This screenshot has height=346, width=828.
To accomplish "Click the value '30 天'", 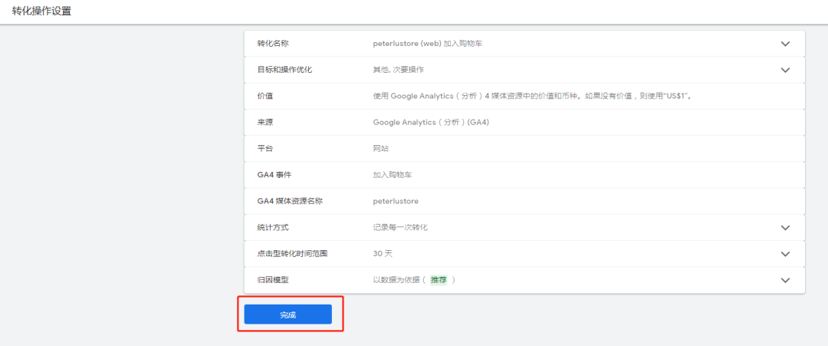I will [x=383, y=254].
